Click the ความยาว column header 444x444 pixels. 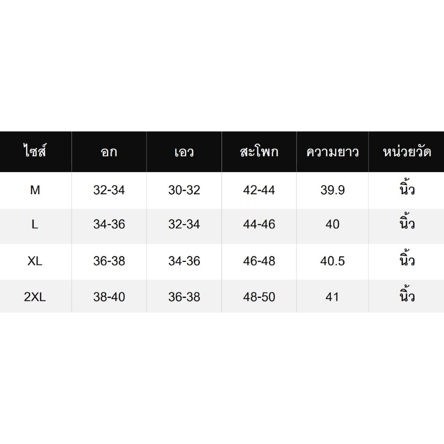click(x=333, y=152)
